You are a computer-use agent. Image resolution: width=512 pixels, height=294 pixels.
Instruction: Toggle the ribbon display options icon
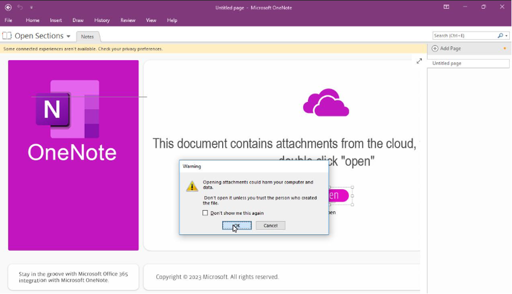coord(446,7)
